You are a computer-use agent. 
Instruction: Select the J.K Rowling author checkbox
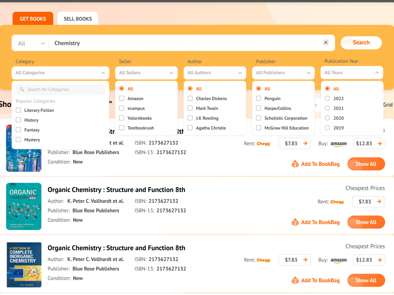point(190,118)
